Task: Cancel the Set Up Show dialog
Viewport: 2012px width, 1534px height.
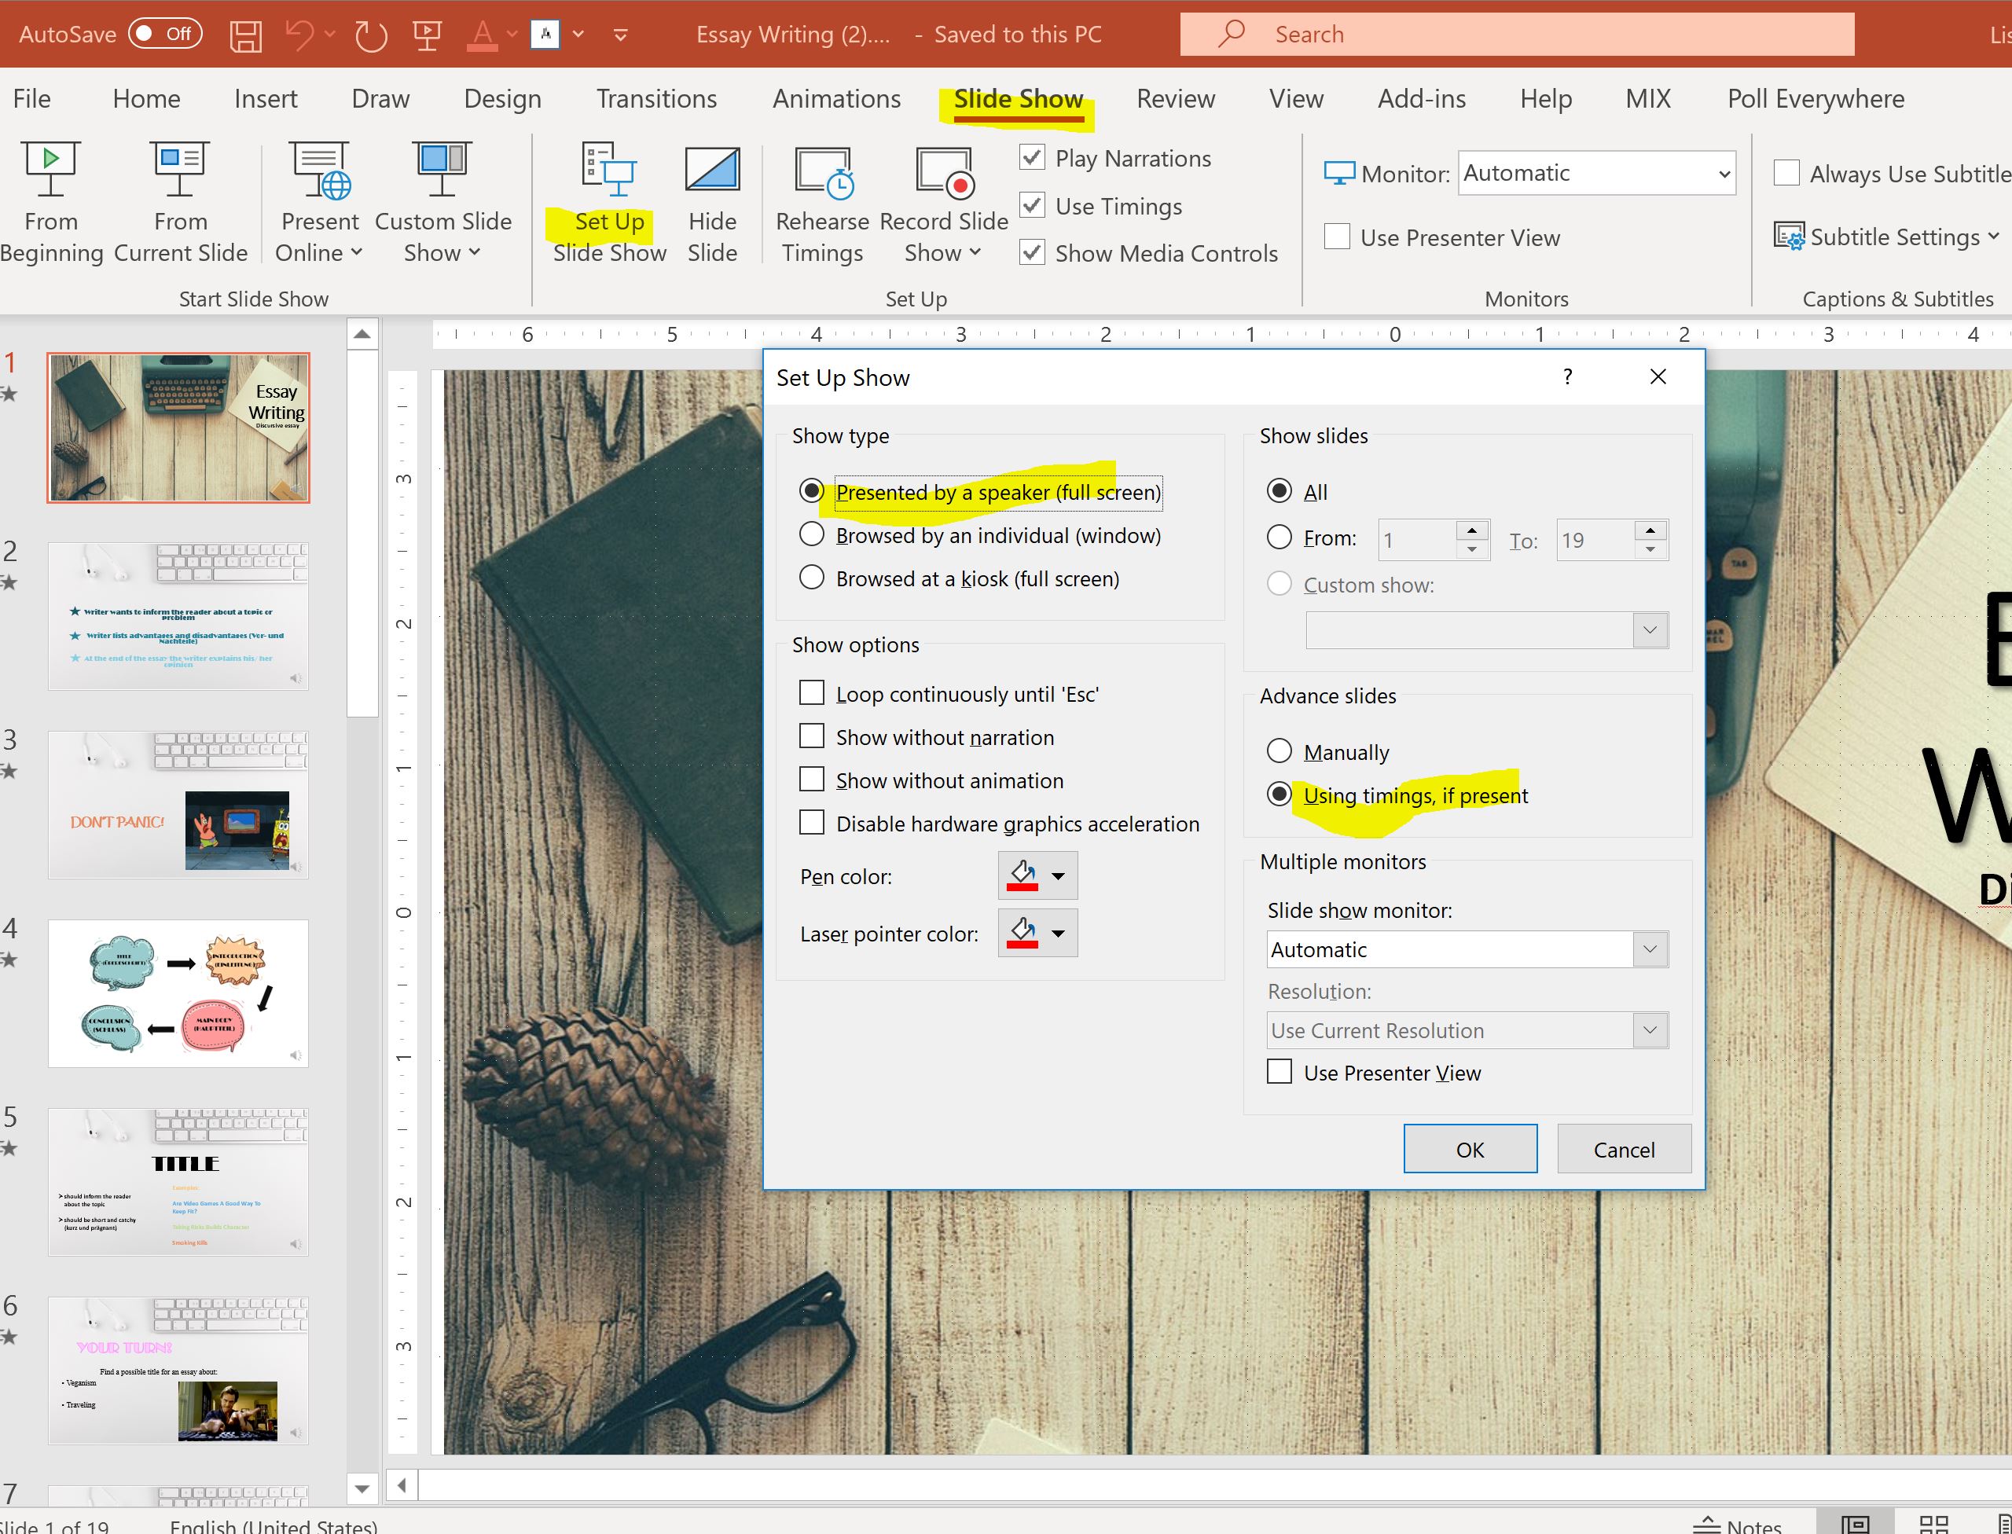Action: pyautogui.click(x=1623, y=1149)
